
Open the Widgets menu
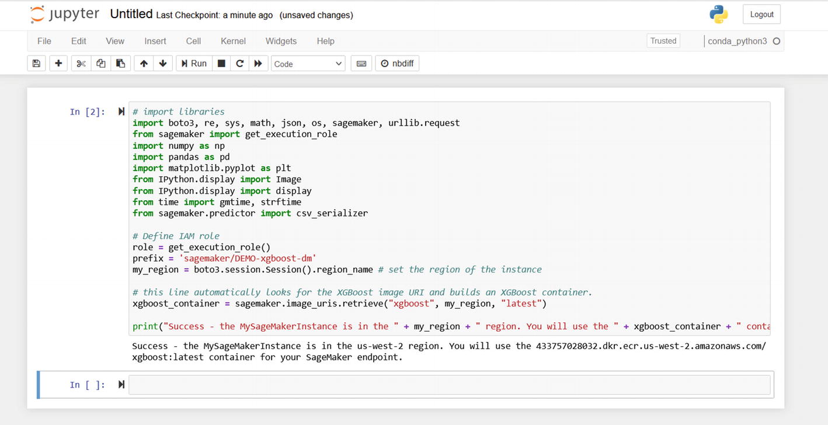click(x=281, y=41)
